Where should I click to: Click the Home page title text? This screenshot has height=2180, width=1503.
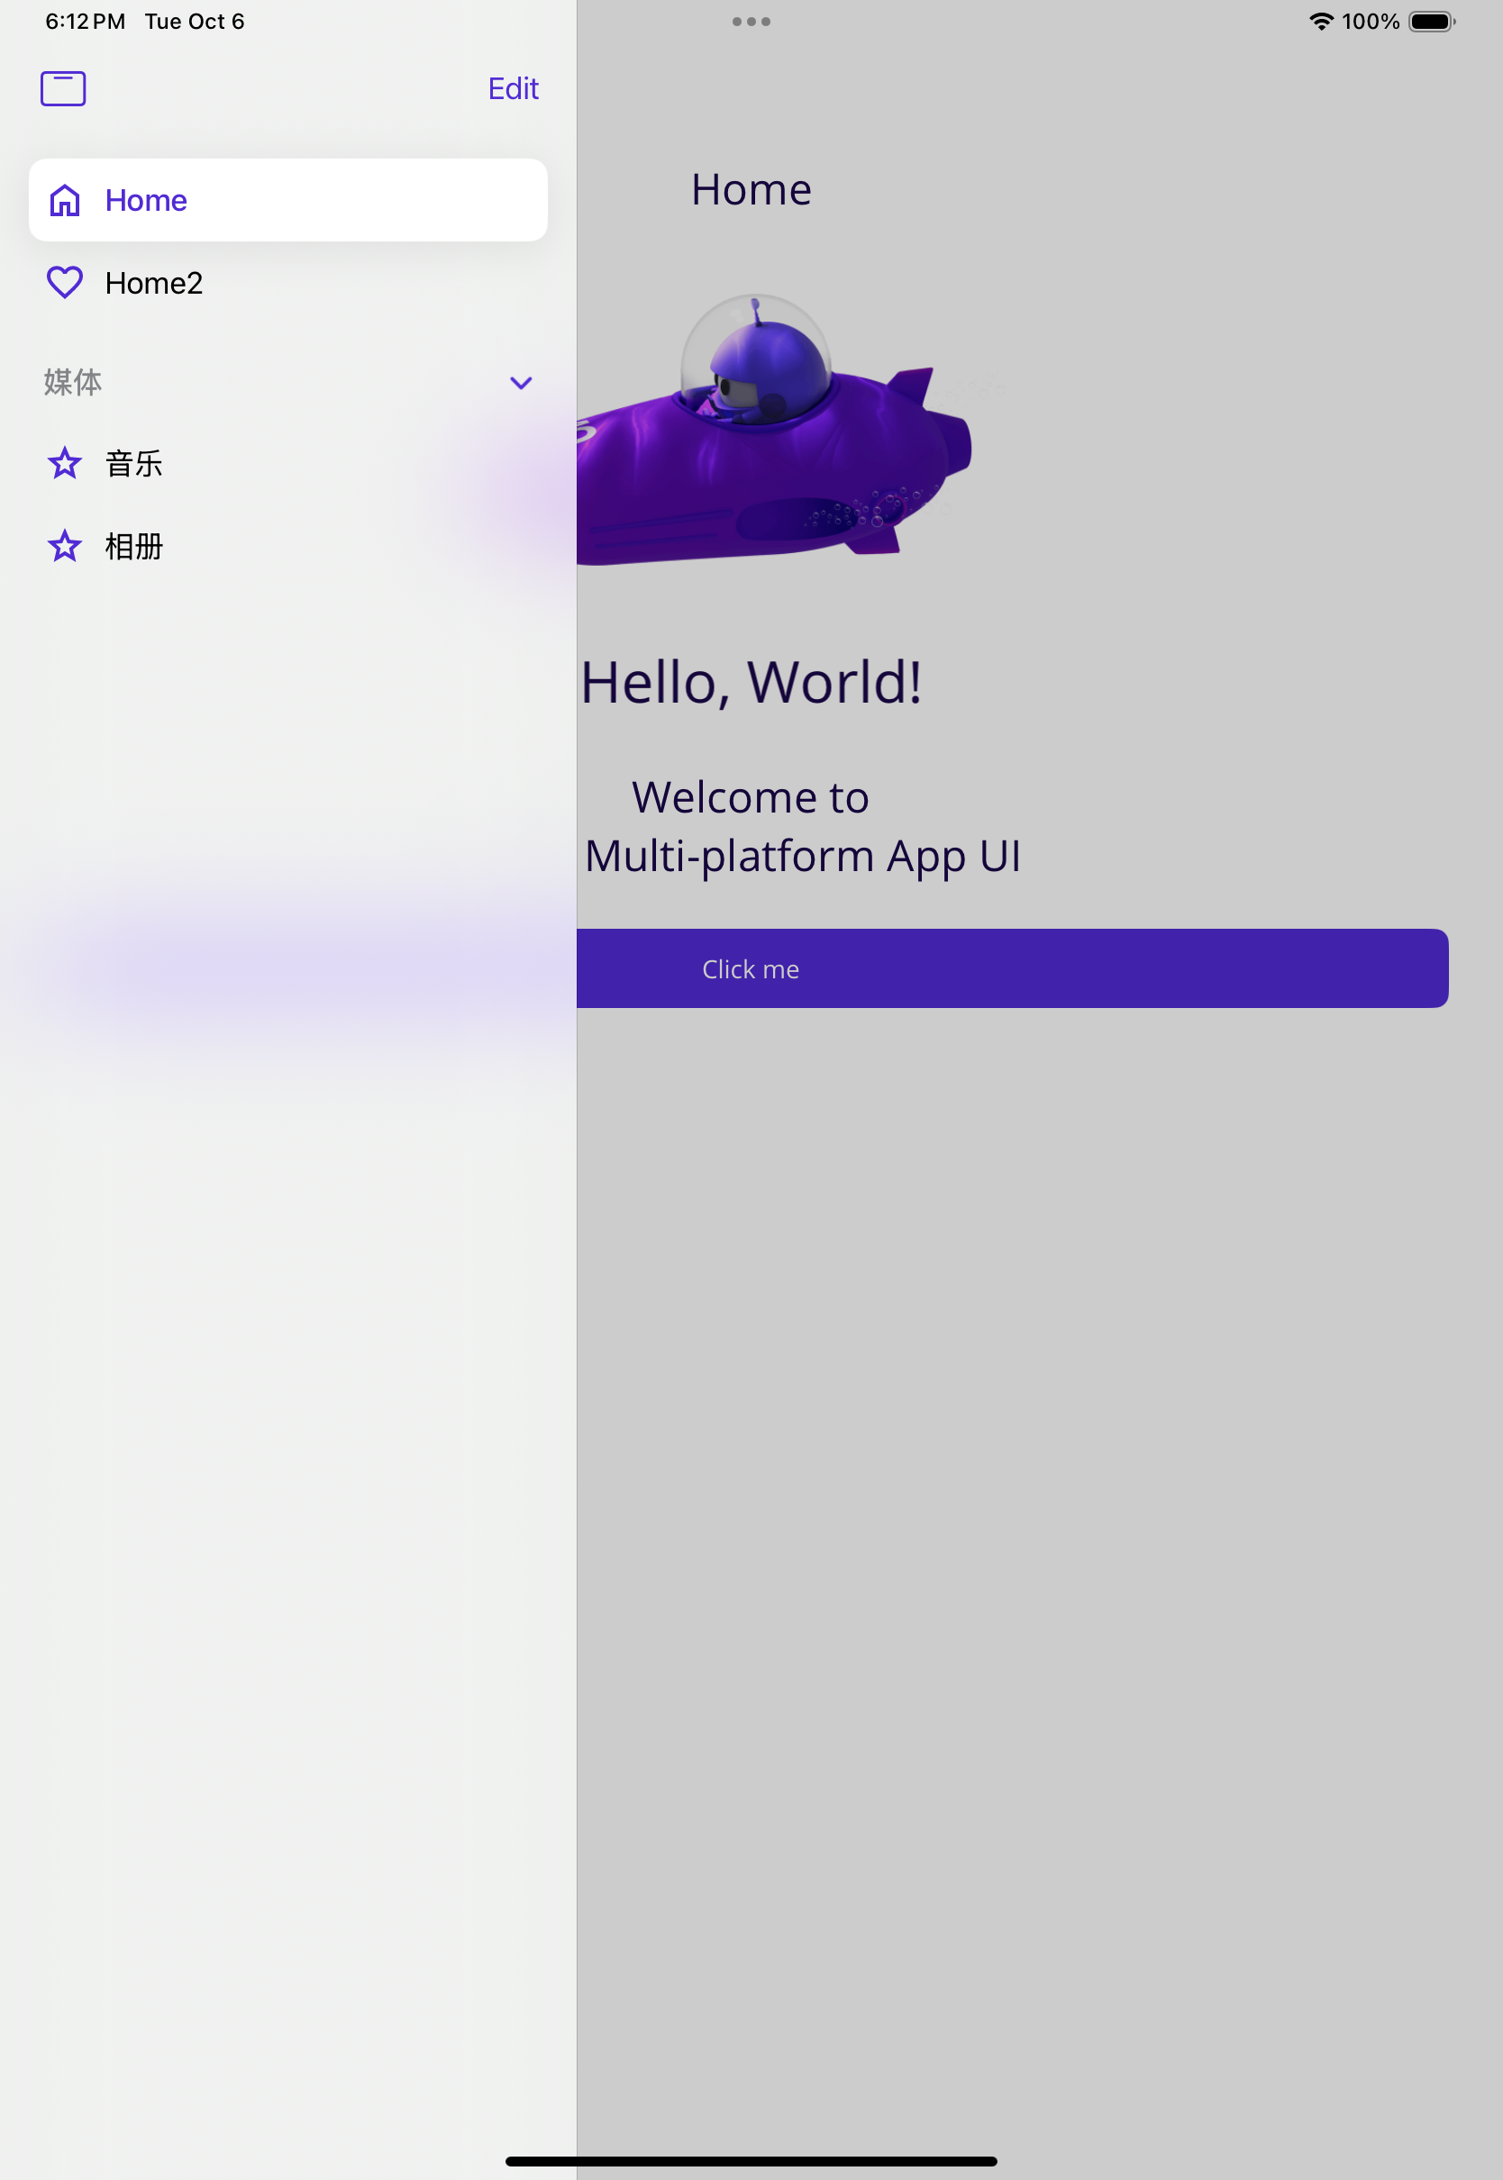click(751, 189)
